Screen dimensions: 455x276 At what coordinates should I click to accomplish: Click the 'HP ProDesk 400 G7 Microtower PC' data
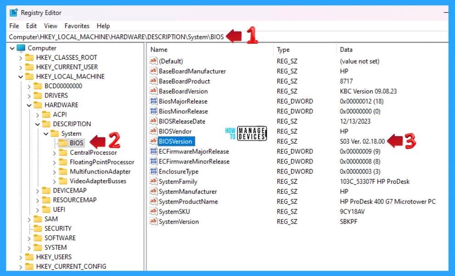pos(388,202)
